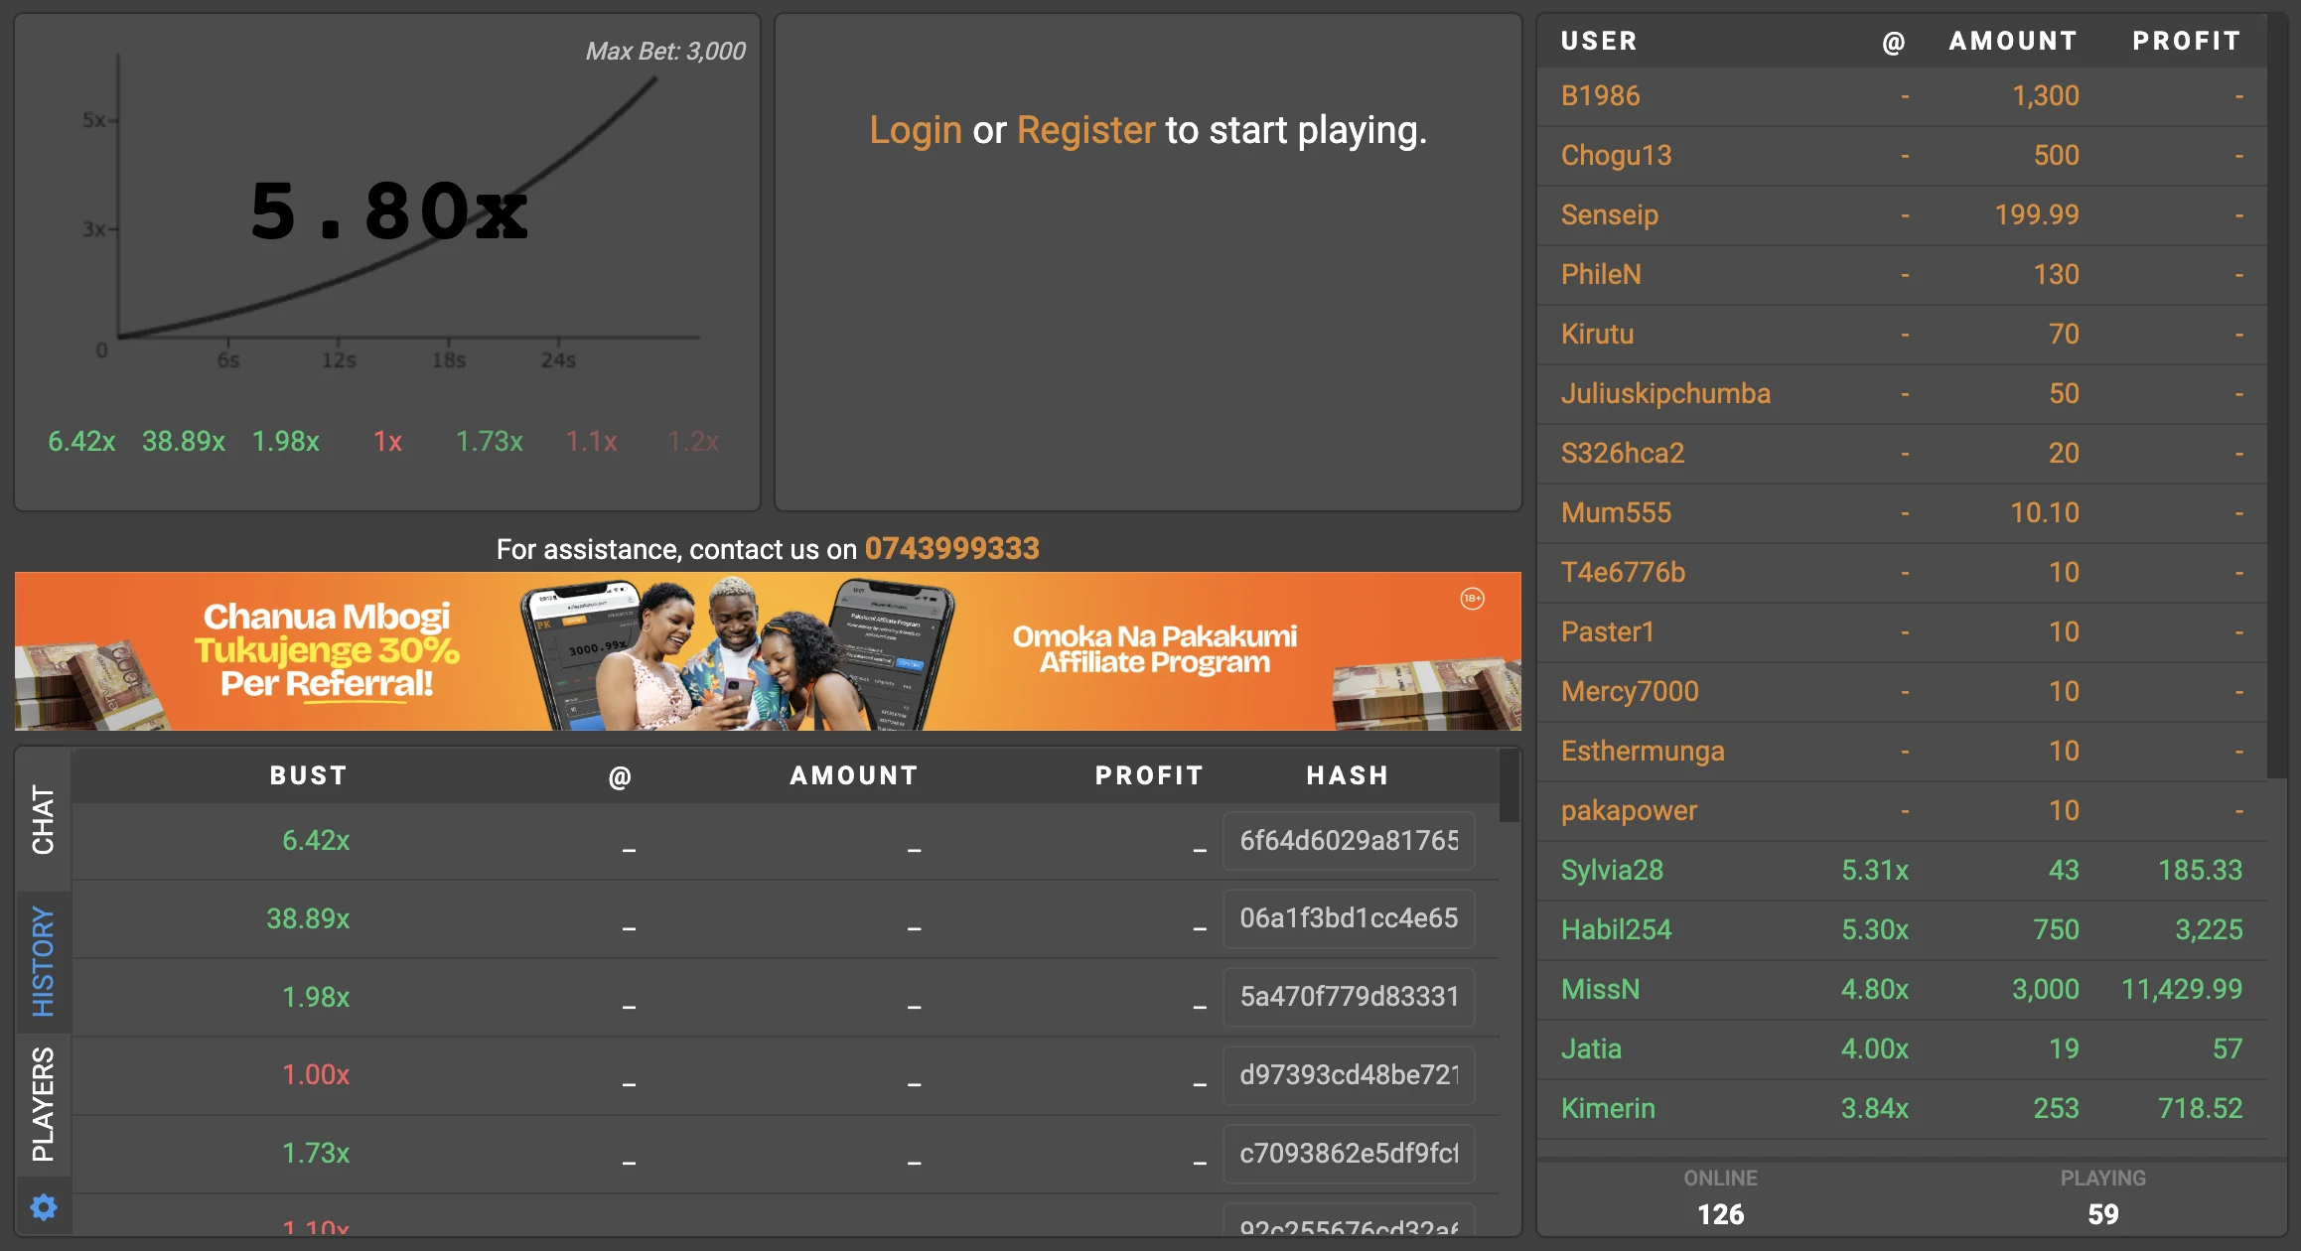Click the history panel scrollbar
The width and height of the screenshot is (2301, 1251).
click(x=1510, y=785)
